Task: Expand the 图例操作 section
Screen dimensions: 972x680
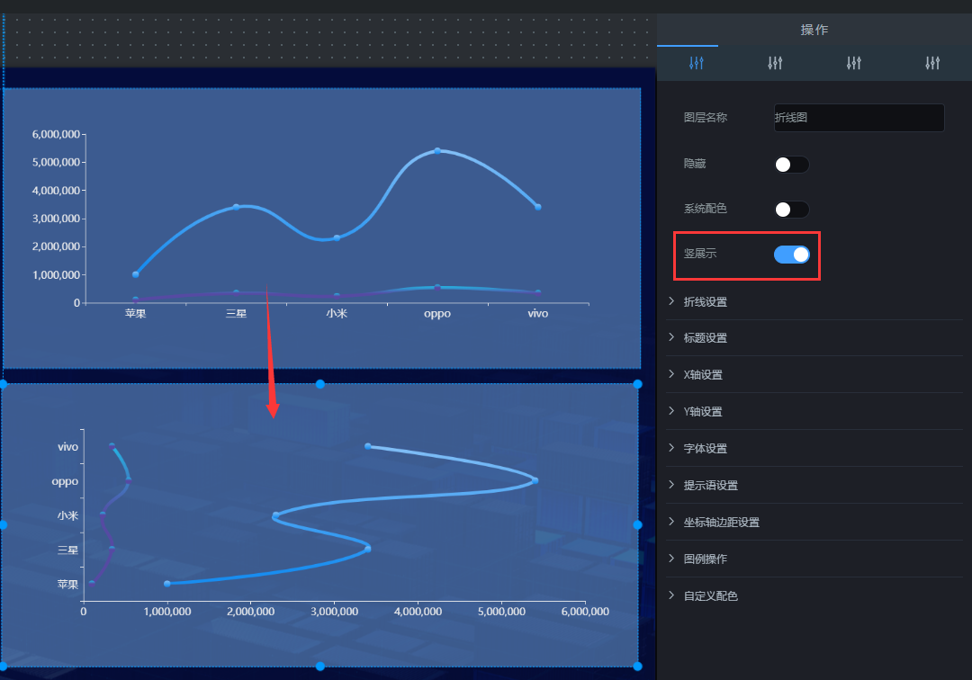Action: click(814, 559)
